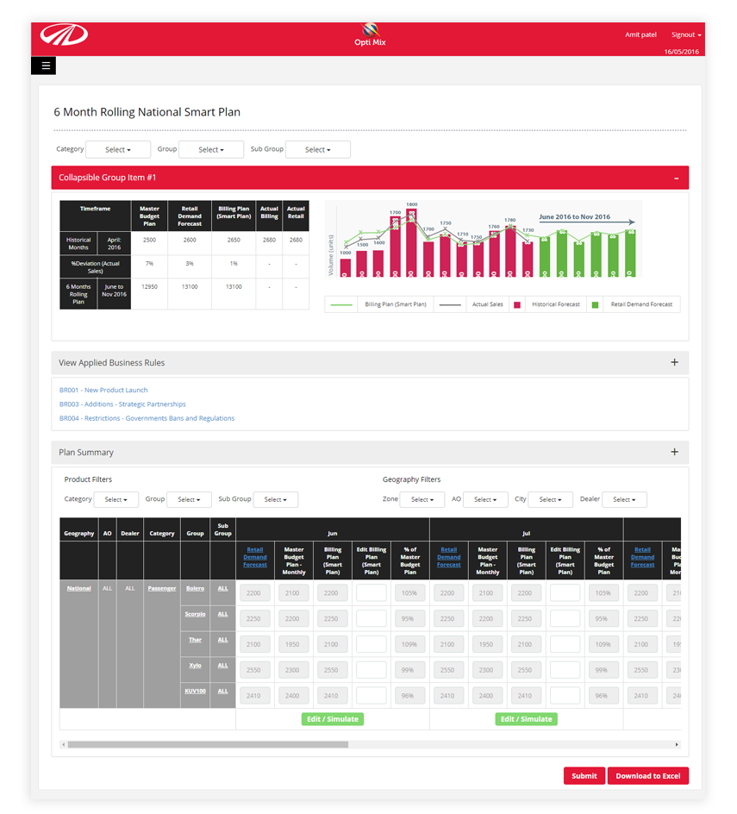Open the top Sub Group select dropdown
This screenshot has height=814, width=737.
click(317, 150)
